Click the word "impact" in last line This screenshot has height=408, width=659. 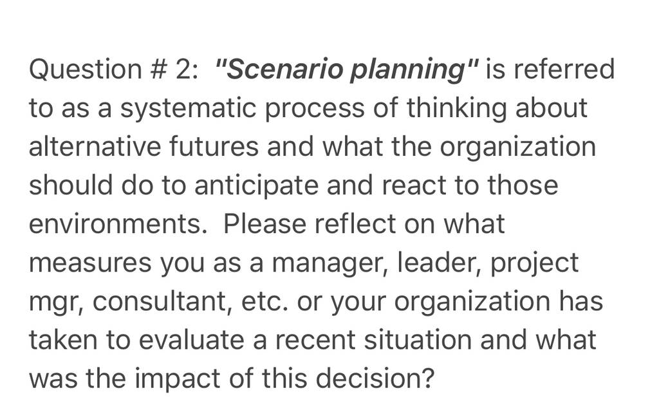pos(178,379)
